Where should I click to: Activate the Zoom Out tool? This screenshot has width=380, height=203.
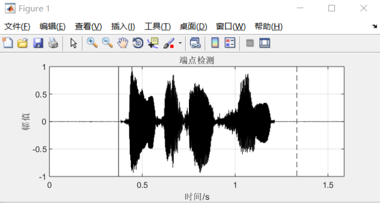click(x=108, y=43)
